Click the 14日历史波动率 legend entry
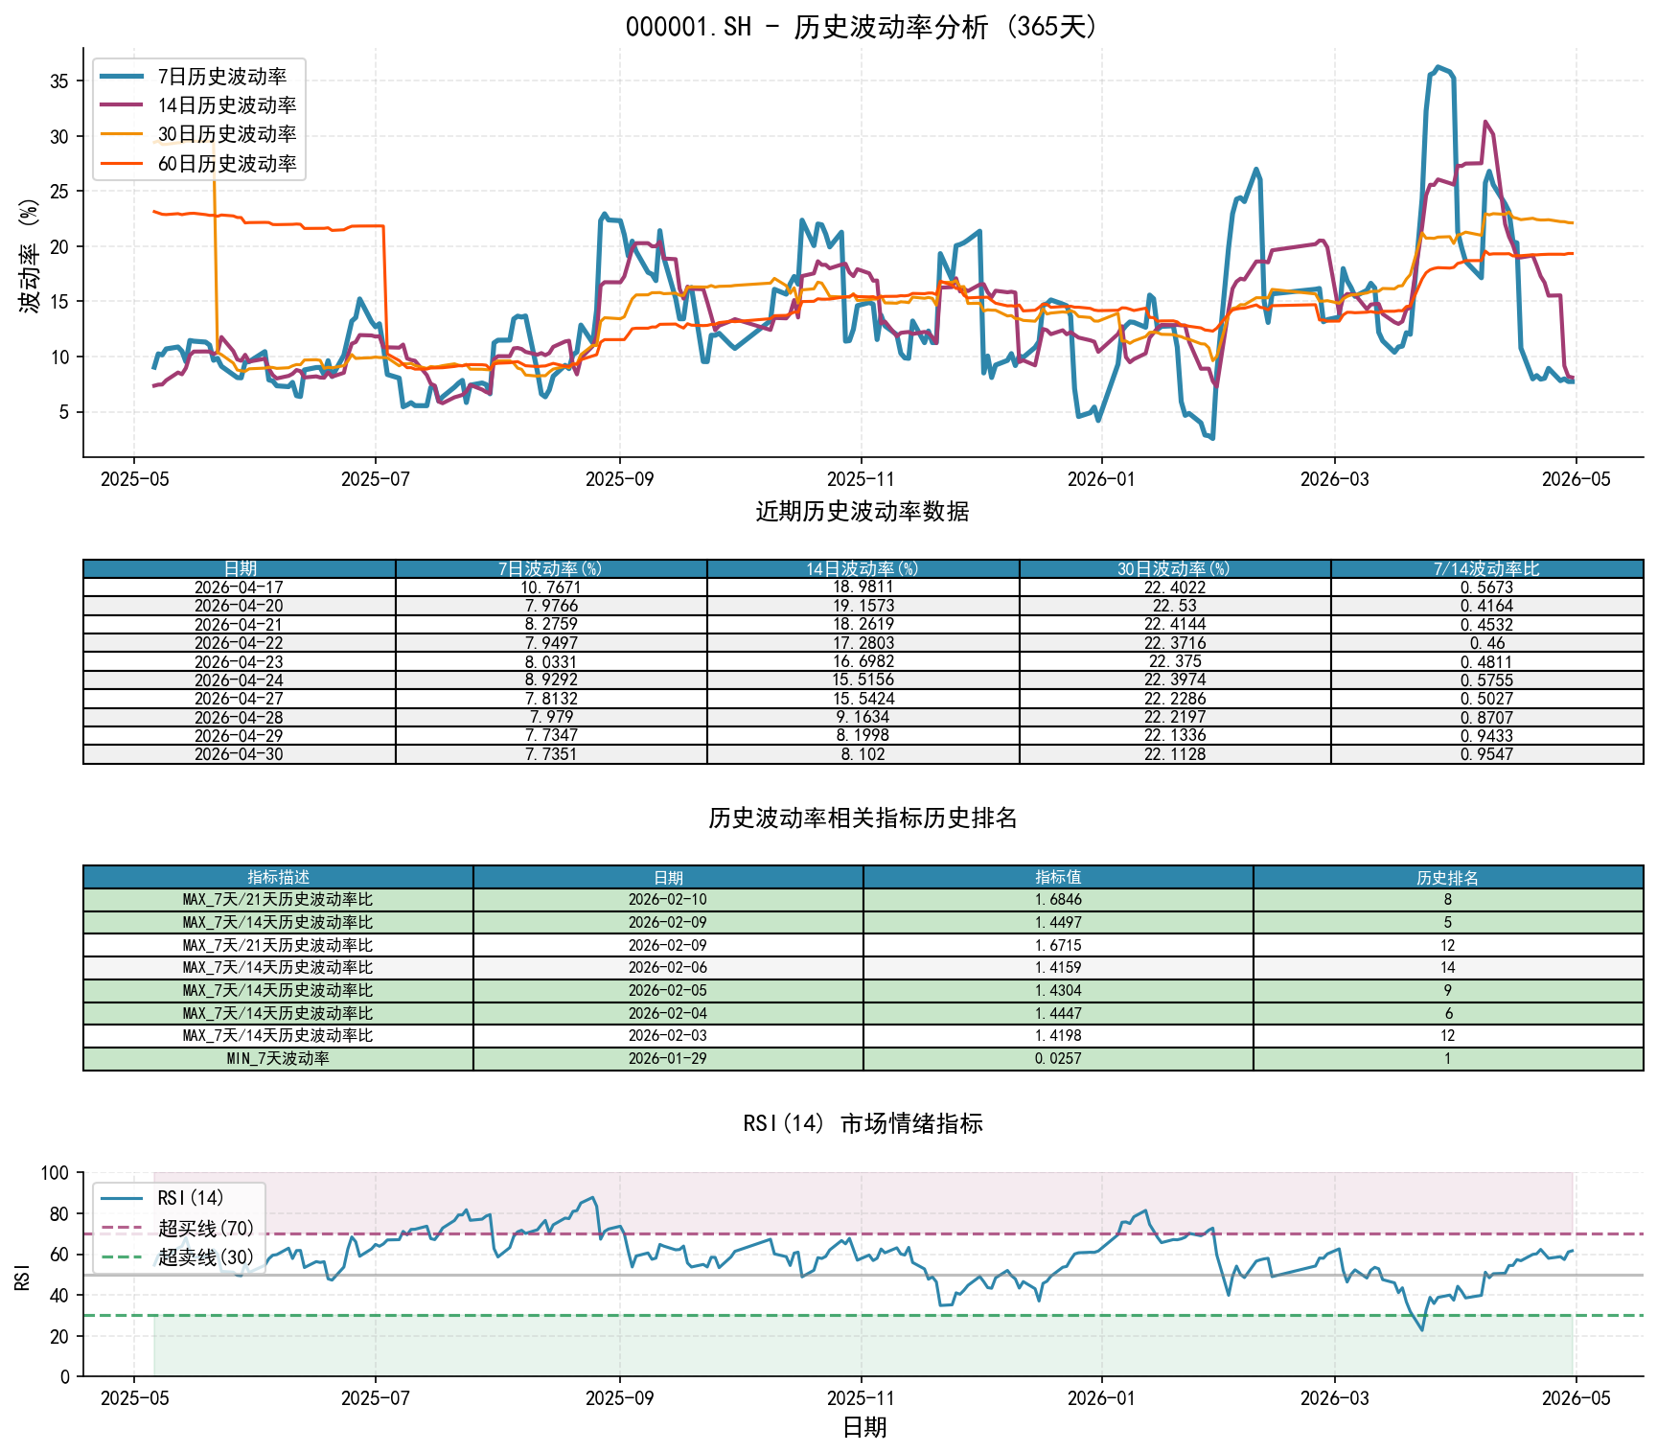Screen dimensions: 1657x1452 click(198, 105)
